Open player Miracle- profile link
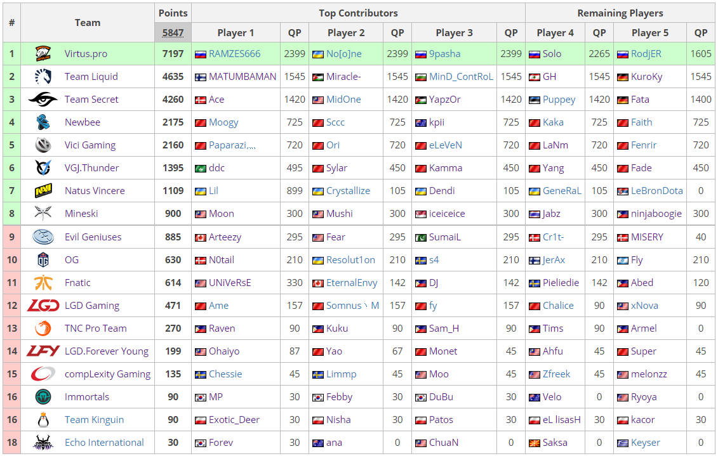The width and height of the screenshot is (718, 456). 343,77
